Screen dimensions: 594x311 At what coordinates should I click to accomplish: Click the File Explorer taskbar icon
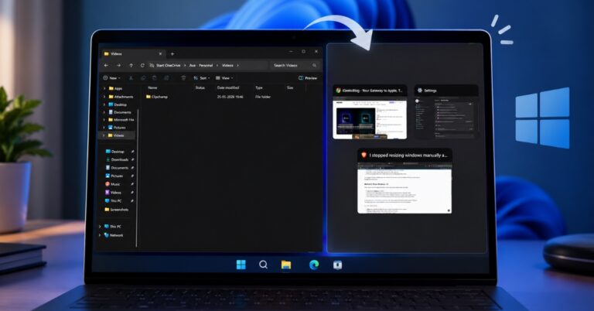tap(286, 265)
